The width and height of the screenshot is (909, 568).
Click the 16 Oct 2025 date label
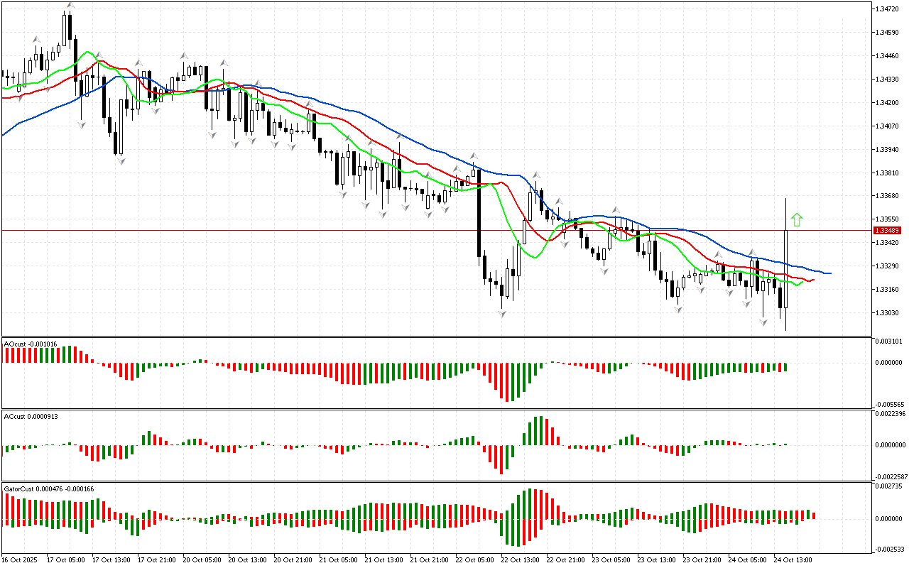point(19,560)
